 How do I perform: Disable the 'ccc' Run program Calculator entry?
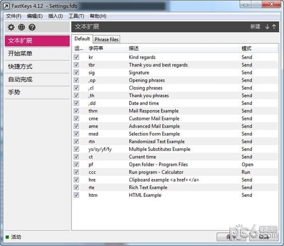77,172
